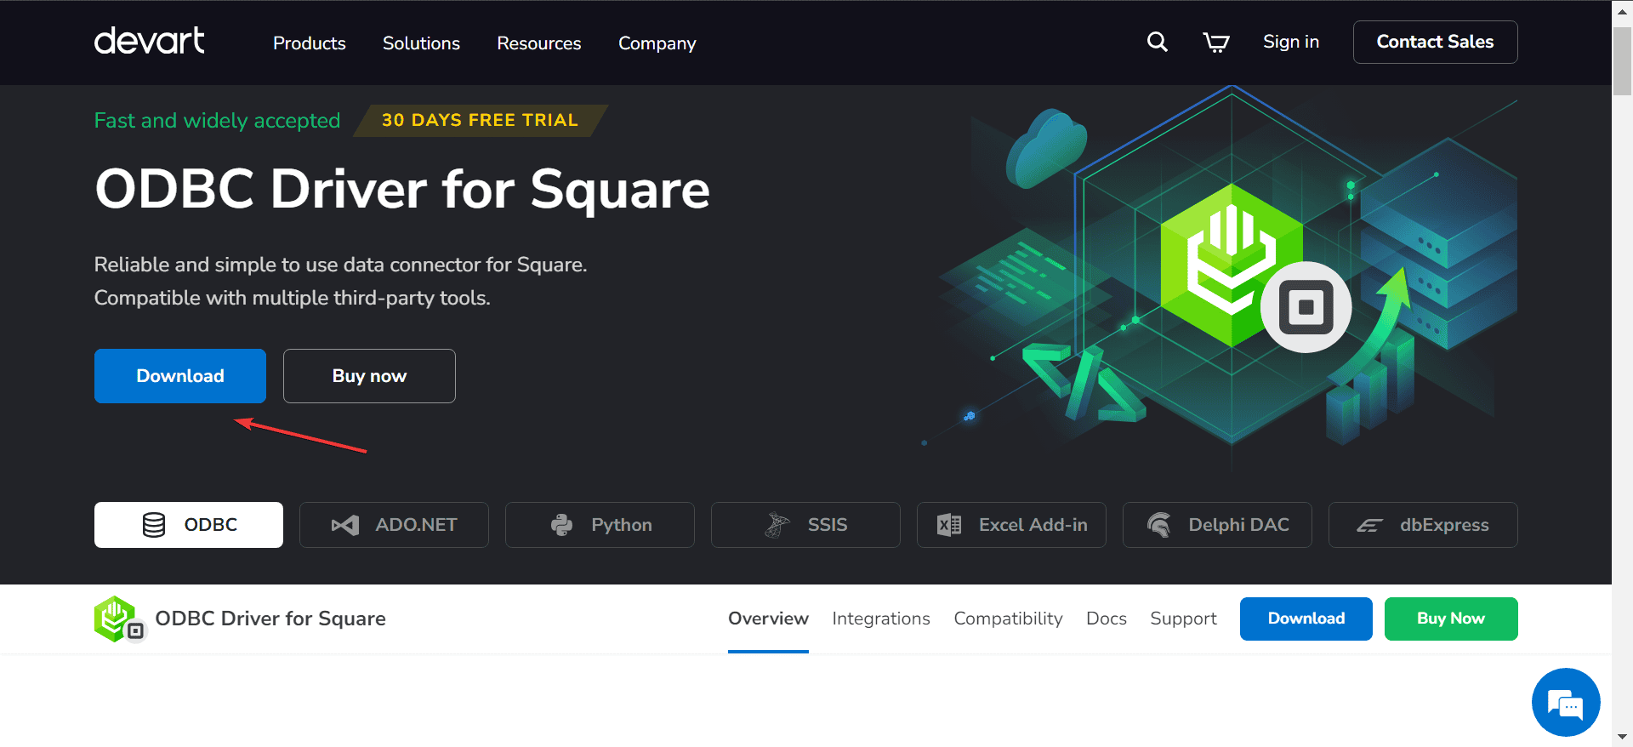Image resolution: width=1633 pixels, height=747 pixels.
Task: Click the ODBC Driver for Square heading
Action: 402,189
